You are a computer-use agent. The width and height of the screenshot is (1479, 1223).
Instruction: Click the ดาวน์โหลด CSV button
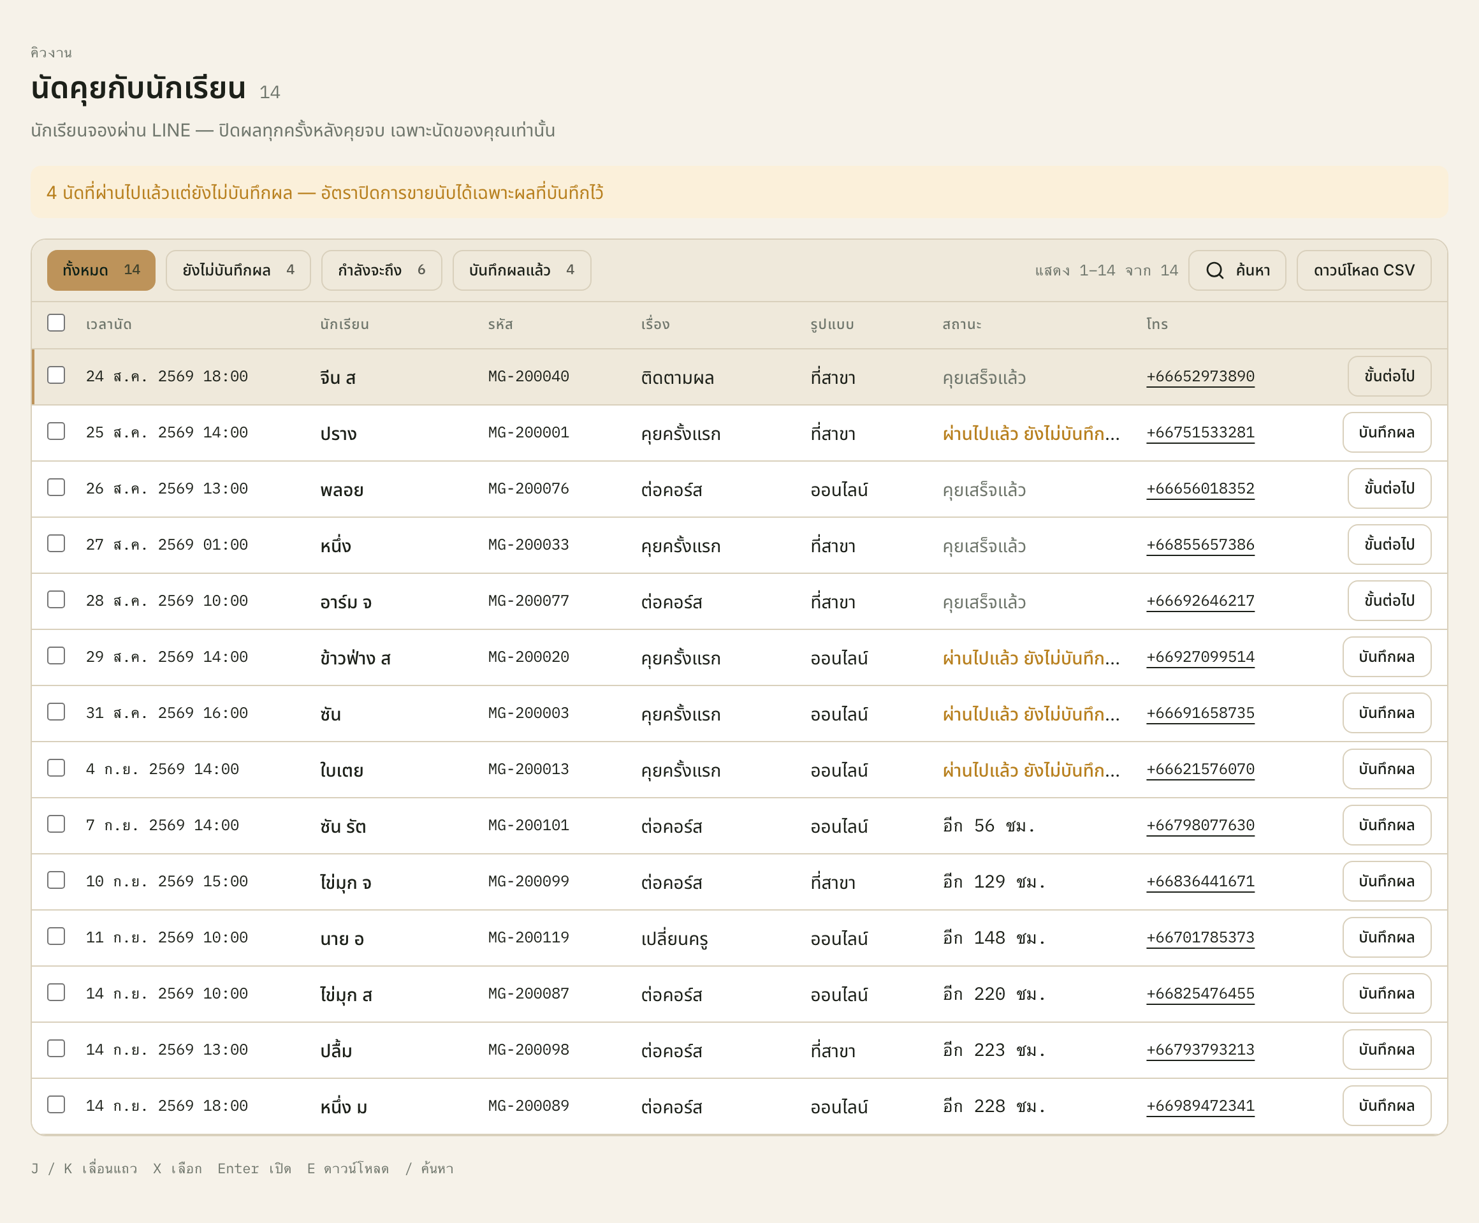[1364, 270]
